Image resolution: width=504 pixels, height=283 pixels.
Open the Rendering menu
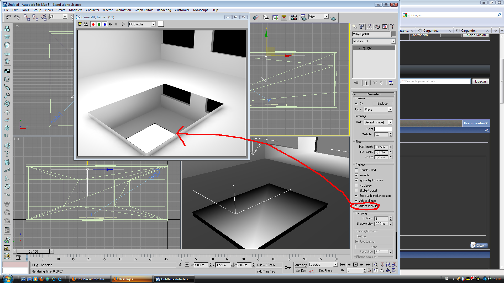pyautogui.click(x=164, y=10)
